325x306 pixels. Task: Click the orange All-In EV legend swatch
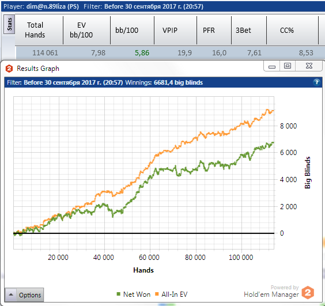point(157,294)
